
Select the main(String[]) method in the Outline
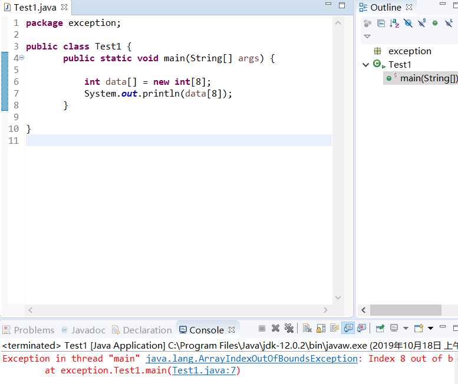pos(429,78)
